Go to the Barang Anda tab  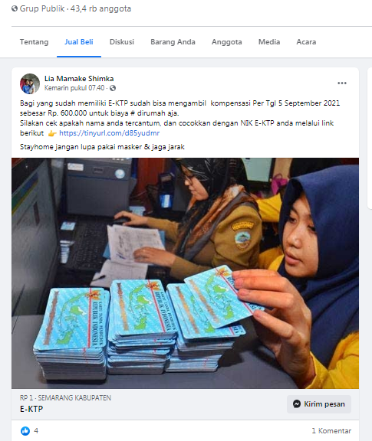[173, 42]
